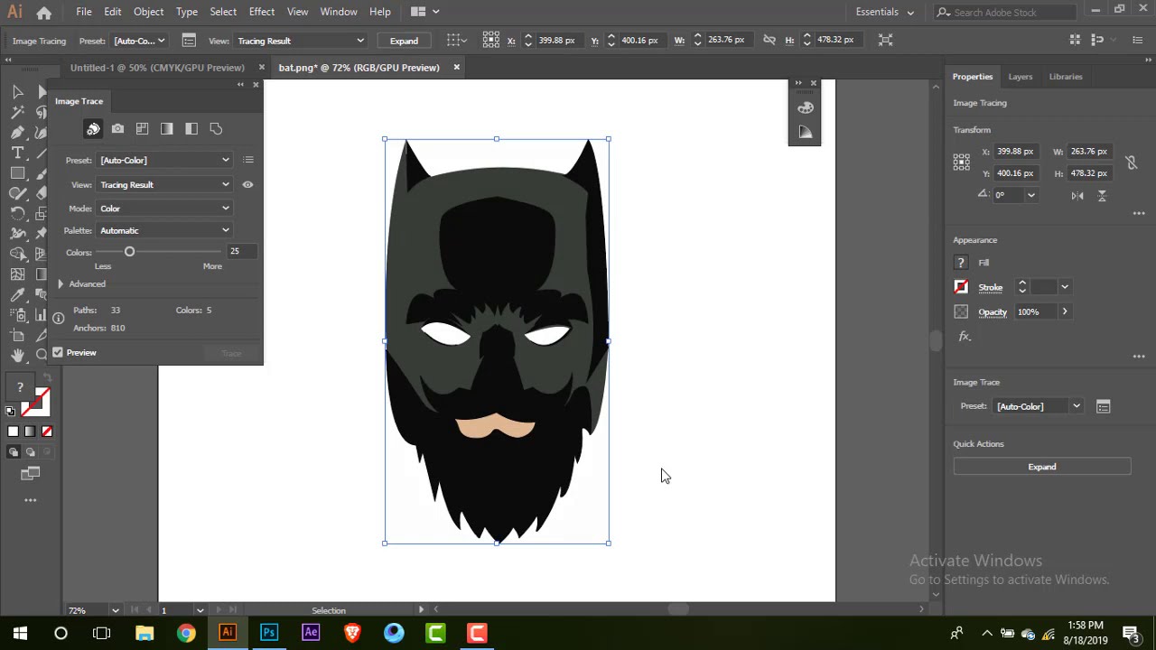Image resolution: width=1156 pixels, height=650 pixels.
Task: Click the Stroke color swatch in Appearance
Action: (x=961, y=287)
